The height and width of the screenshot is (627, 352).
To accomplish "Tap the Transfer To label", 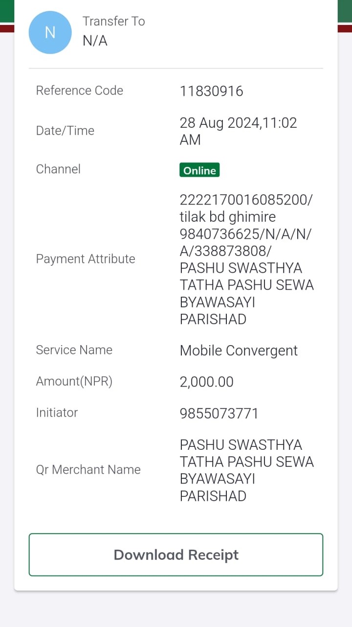I will tap(113, 22).
